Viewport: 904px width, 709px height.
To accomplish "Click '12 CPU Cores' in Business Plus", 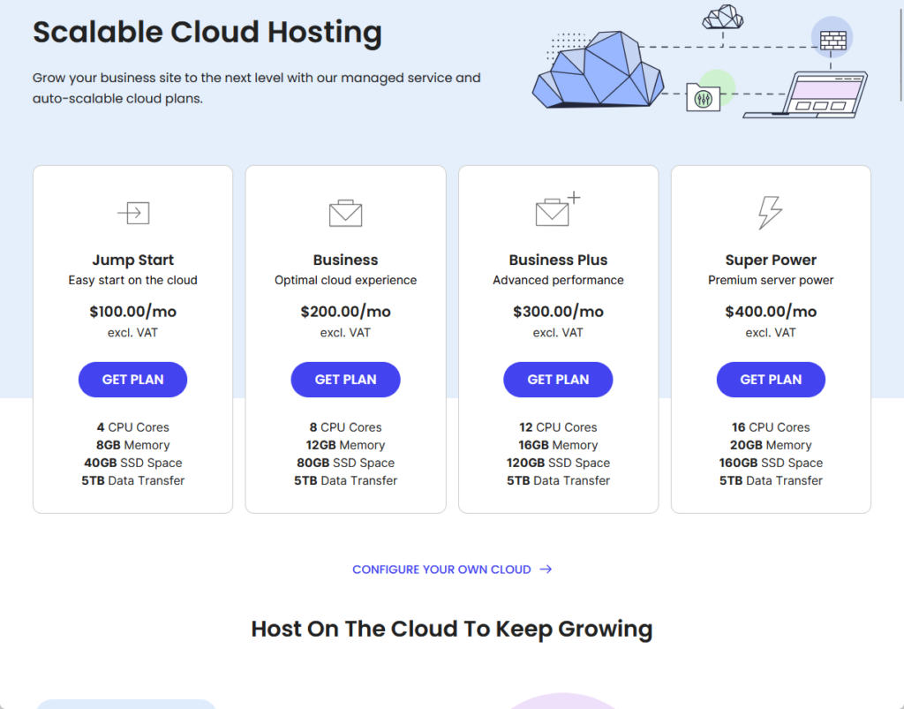I will (x=558, y=427).
